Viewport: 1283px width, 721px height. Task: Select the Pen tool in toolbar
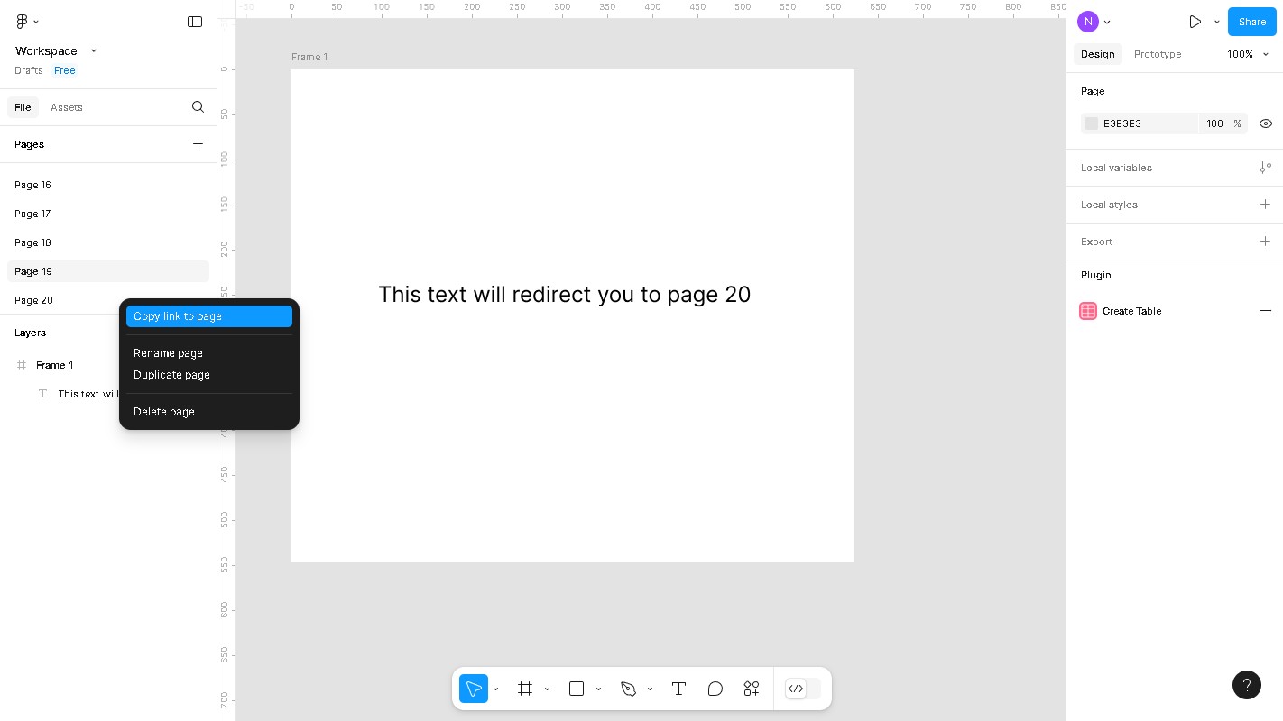(x=628, y=689)
